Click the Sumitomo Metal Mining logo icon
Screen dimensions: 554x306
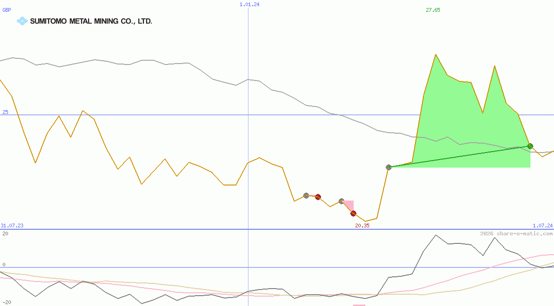point(22,21)
